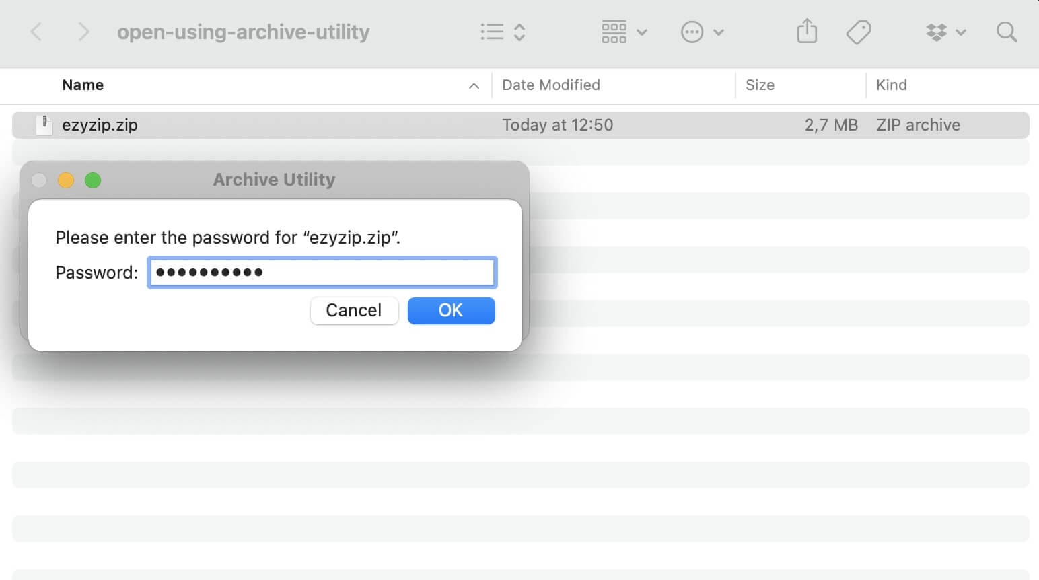Viewport: 1039px width, 580px height.
Task: Open the ellipsis menu dropdown arrow
Action: point(719,32)
